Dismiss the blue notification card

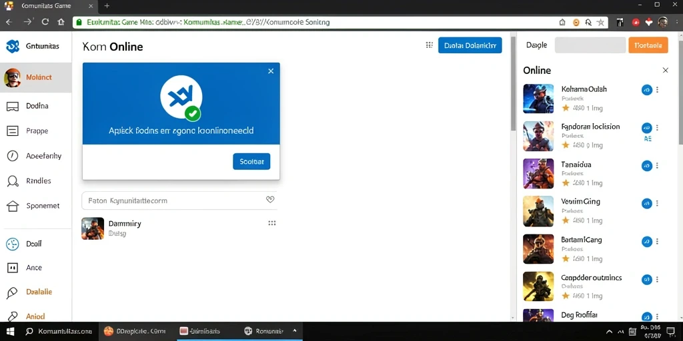(271, 71)
